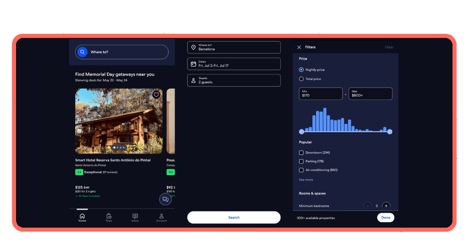469x245 pixels.
Task: Increase minimum bedrooms with plus button
Action: 386,206
